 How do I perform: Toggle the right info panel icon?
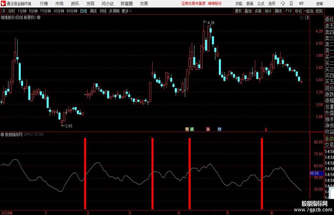[307, 18]
